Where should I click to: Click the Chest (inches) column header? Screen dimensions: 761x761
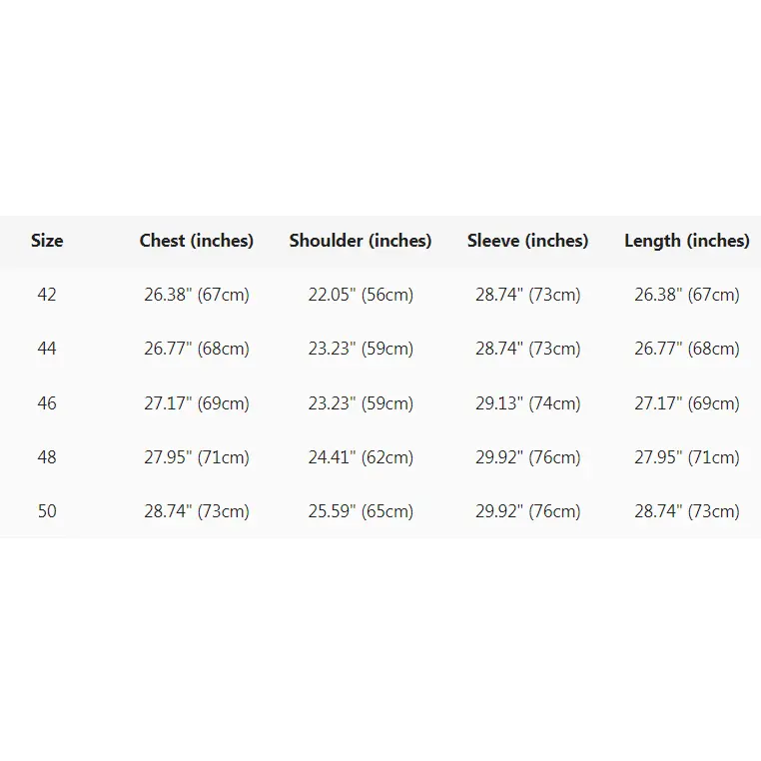coord(197,241)
